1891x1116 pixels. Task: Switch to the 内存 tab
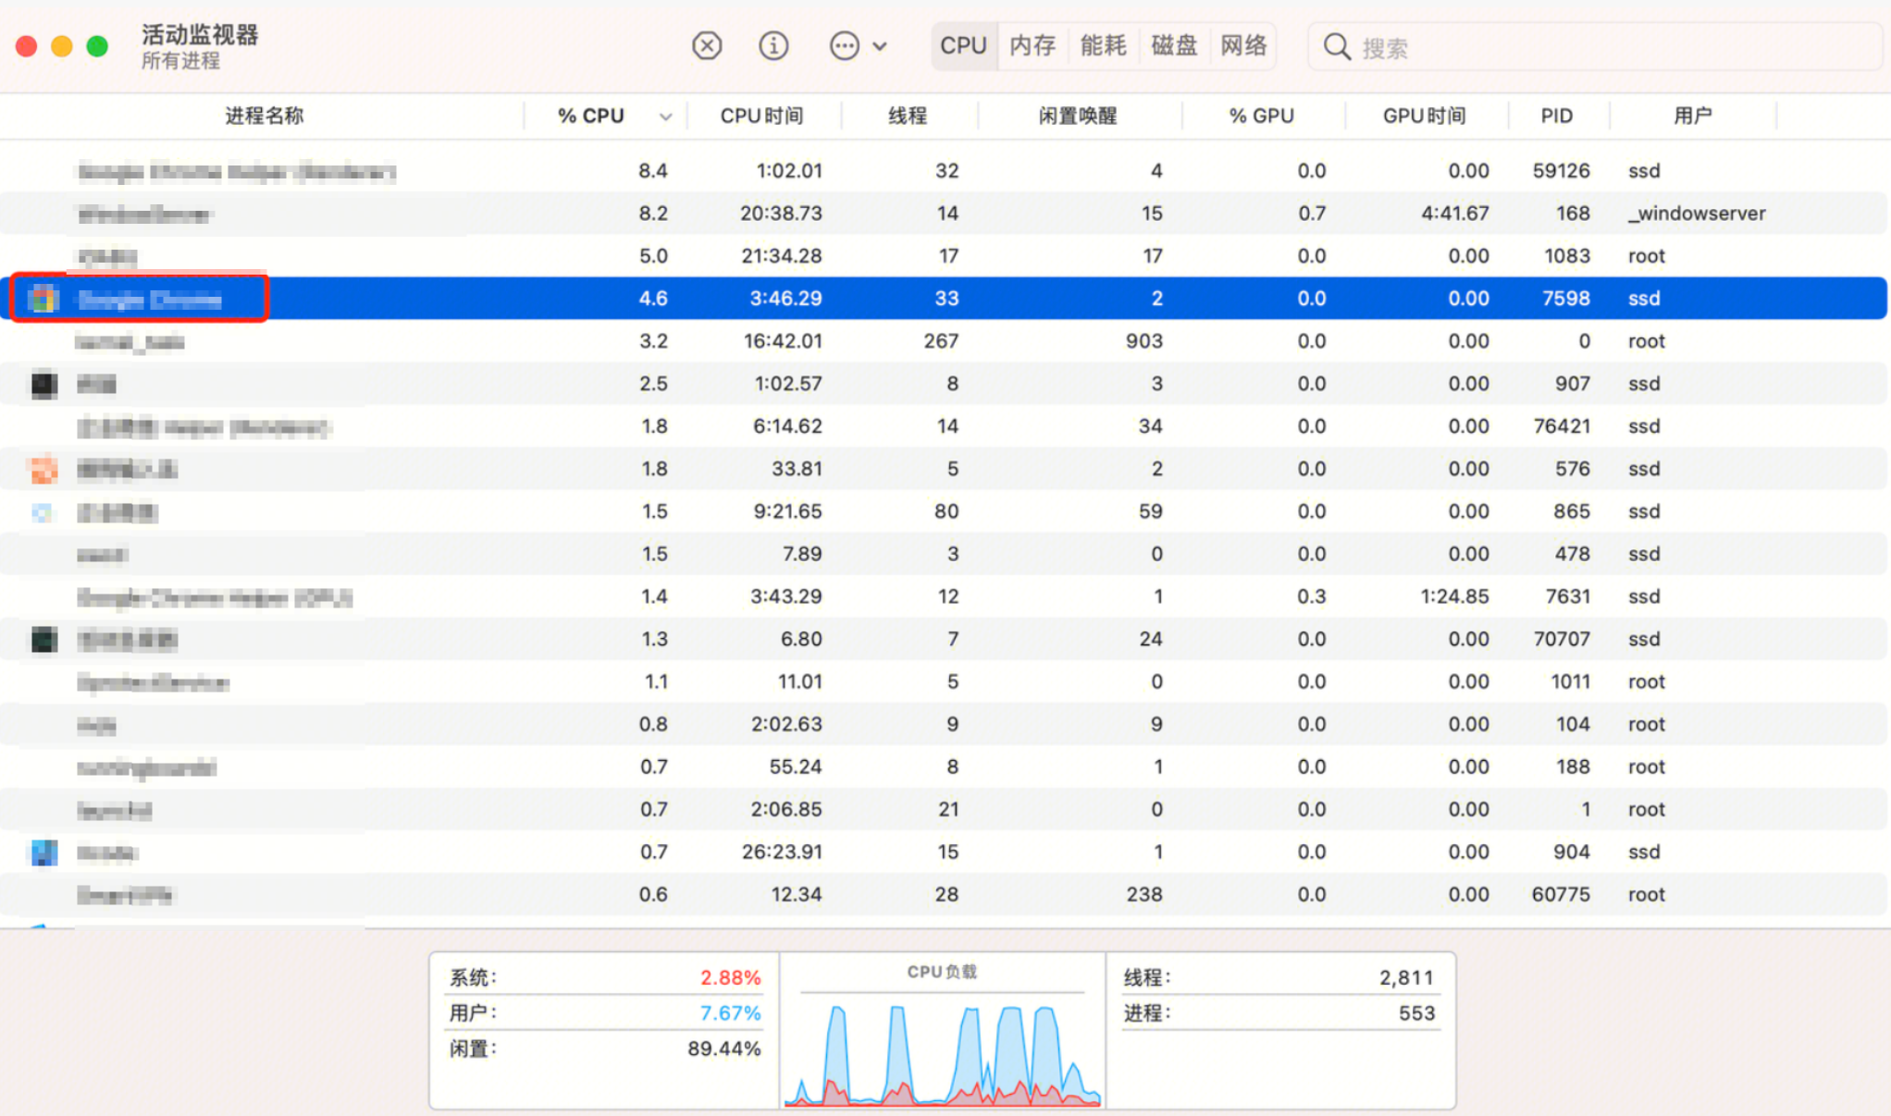[x=1032, y=45]
